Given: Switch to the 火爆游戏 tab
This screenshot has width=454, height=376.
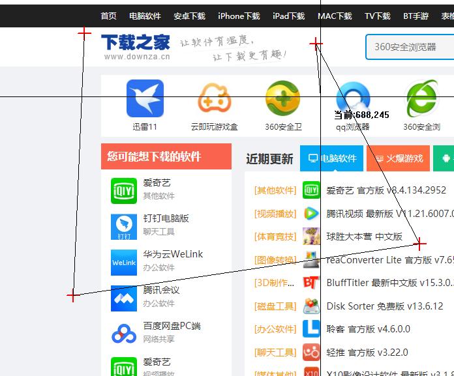Looking at the screenshot, I should coord(398,158).
